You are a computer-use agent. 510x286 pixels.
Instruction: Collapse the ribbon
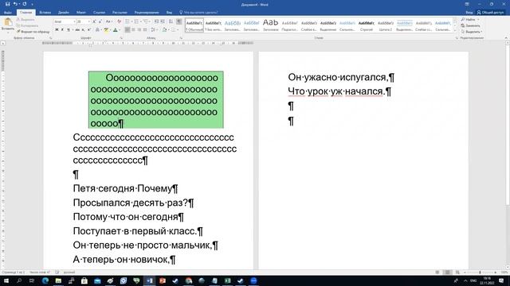(x=506, y=38)
